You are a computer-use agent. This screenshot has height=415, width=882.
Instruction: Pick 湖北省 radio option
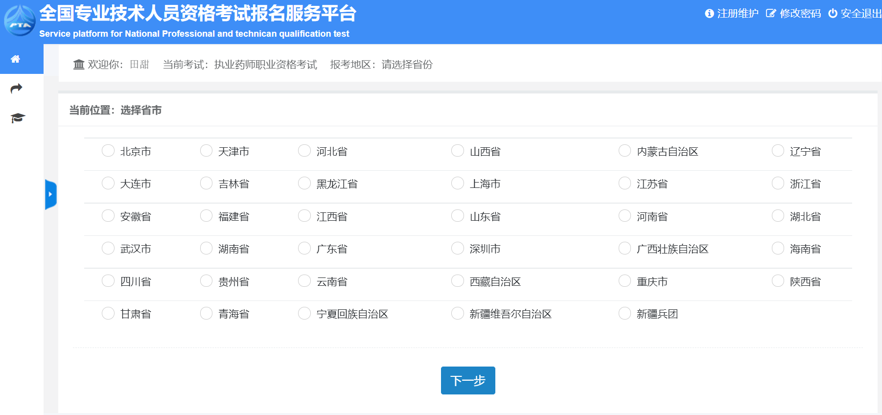click(x=778, y=216)
